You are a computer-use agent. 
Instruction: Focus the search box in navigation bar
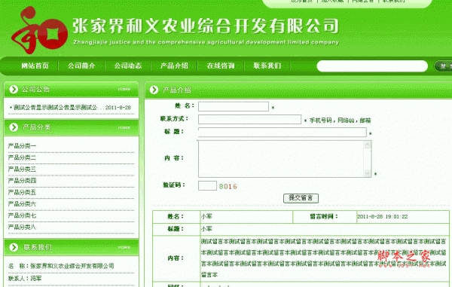coord(372,66)
